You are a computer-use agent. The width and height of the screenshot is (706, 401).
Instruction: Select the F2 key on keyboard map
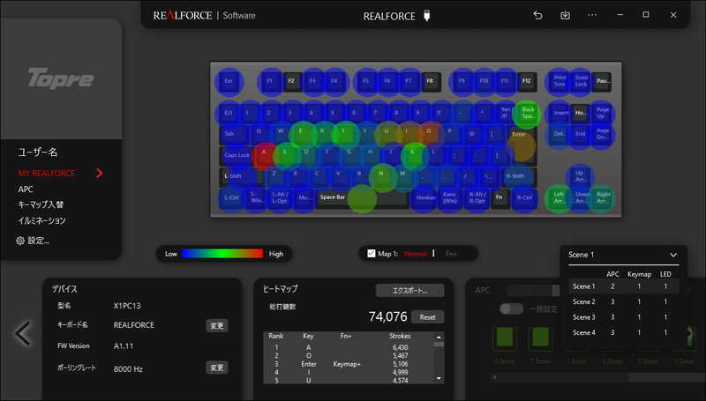(x=292, y=81)
